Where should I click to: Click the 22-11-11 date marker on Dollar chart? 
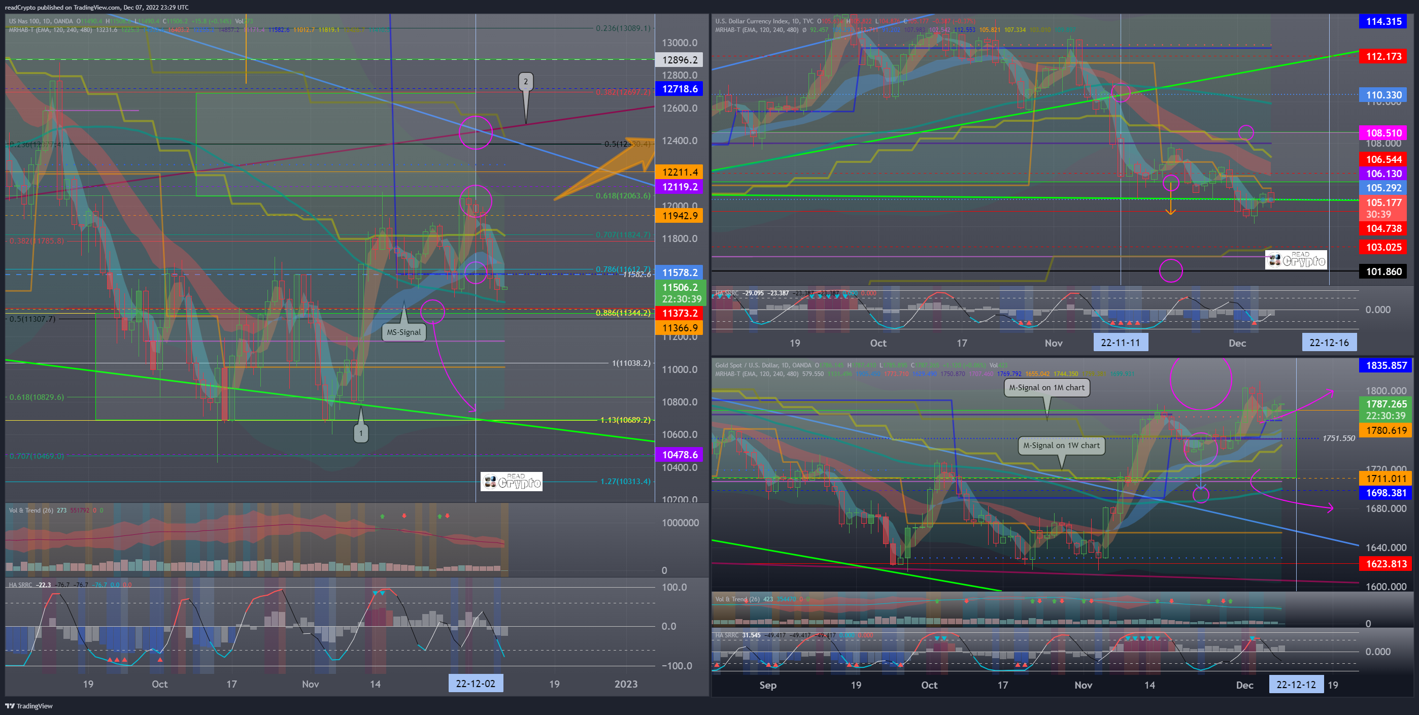click(x=1121, y=343)
